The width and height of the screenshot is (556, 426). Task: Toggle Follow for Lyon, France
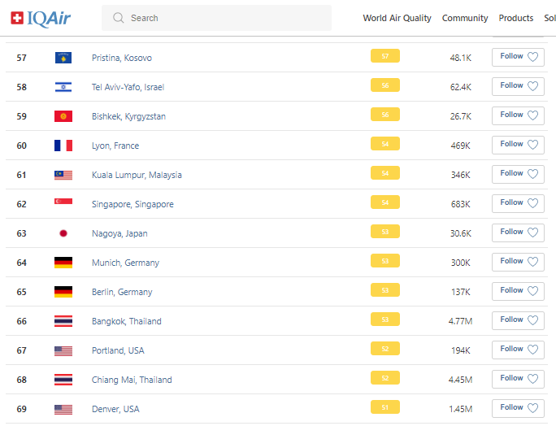click(x=518, y=145)
